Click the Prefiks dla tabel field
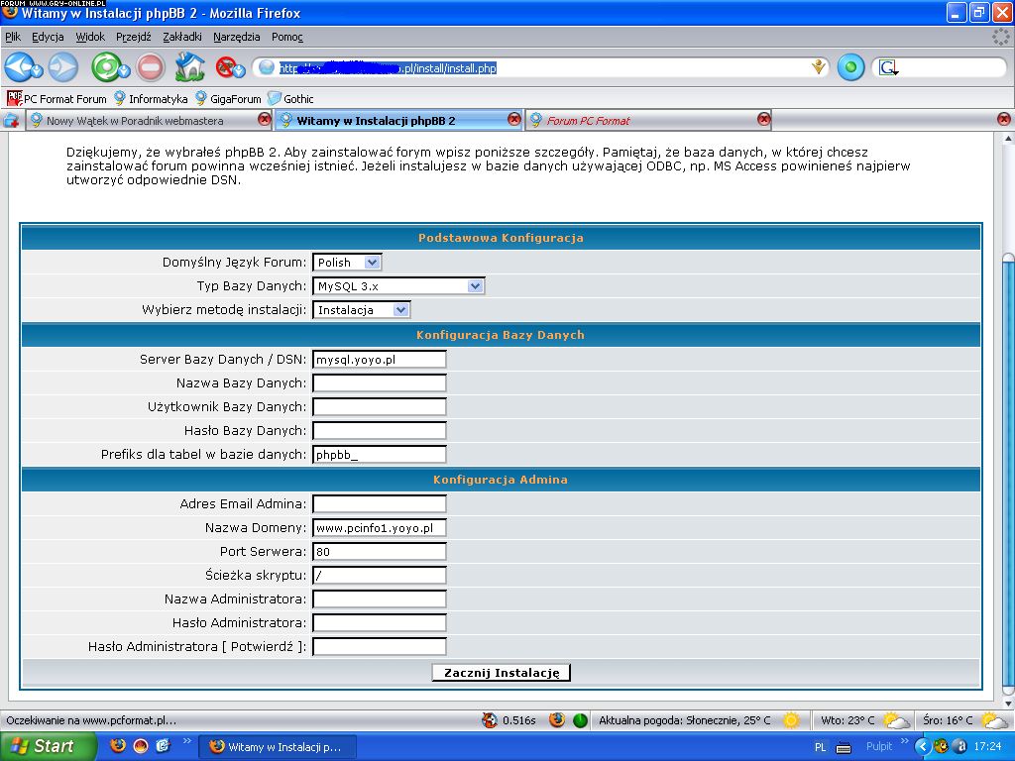The width and height of the screenshot is (1015, 761). tap(380, 454)
